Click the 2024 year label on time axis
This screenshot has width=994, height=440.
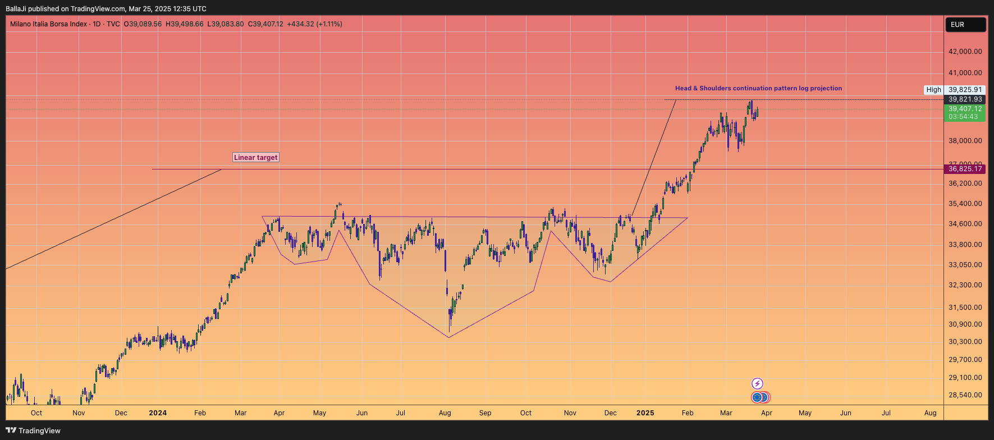point(158,413)
